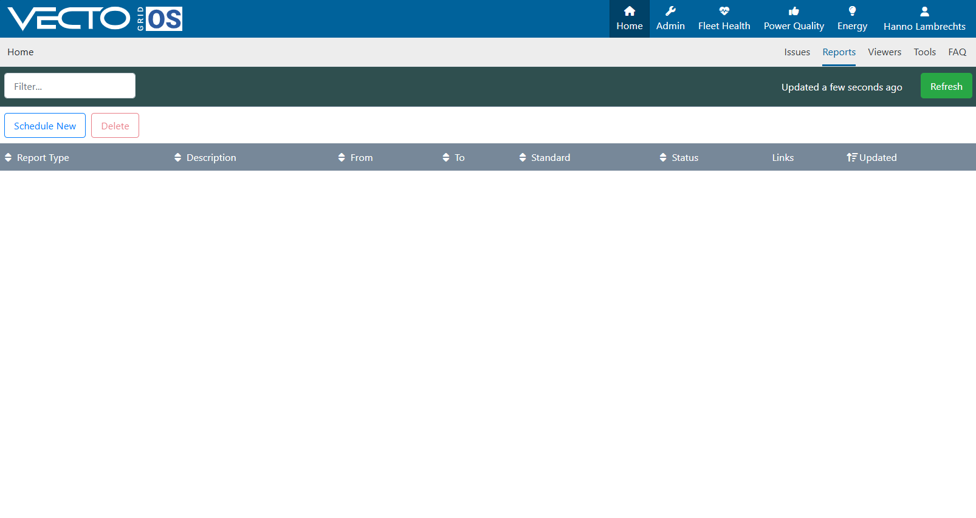
Task: Click the Fleet Health heartbeat icon
Action: (724, 11)
